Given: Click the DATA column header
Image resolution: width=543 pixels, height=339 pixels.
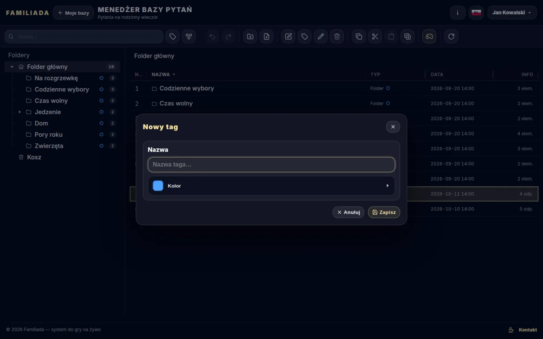Looking at the screenshot, I should point(437,74).
